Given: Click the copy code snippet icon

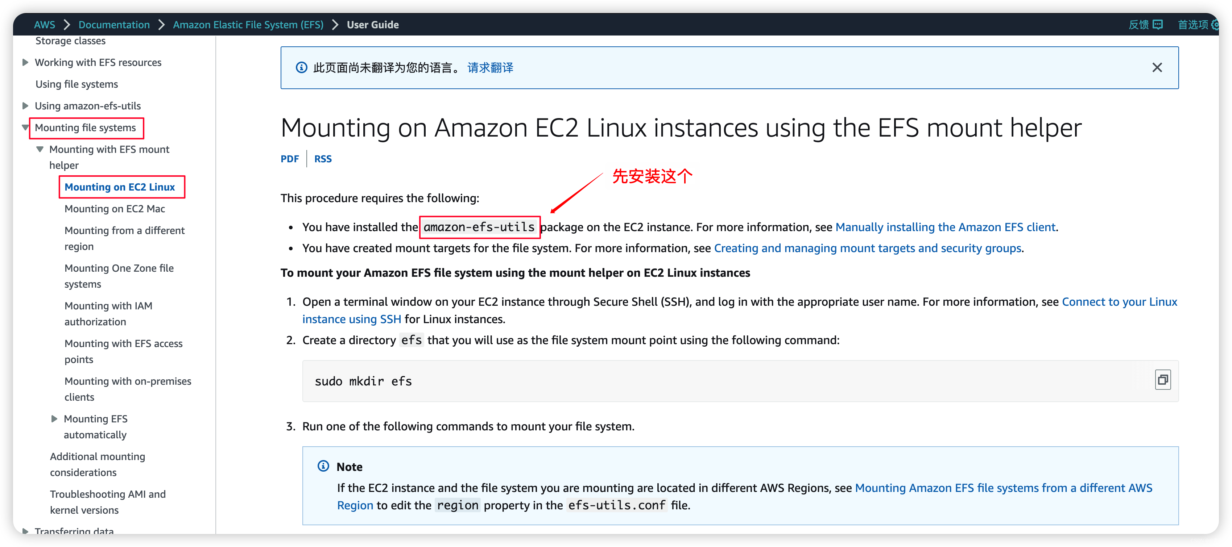Looking at the screenshot, I should (x=1163, y=380).
